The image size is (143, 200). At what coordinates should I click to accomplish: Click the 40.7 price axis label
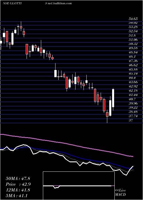[132, 99]
